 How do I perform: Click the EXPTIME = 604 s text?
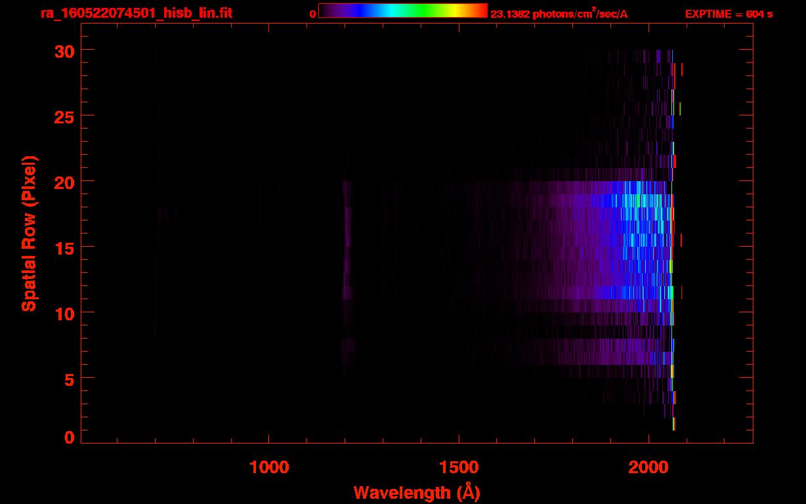coord(729,14)
